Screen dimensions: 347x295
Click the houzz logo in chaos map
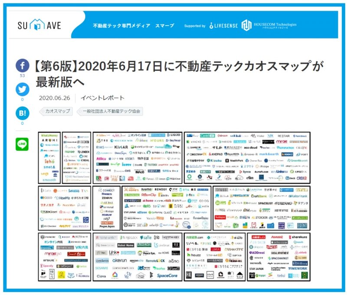[x=194, y=255]
